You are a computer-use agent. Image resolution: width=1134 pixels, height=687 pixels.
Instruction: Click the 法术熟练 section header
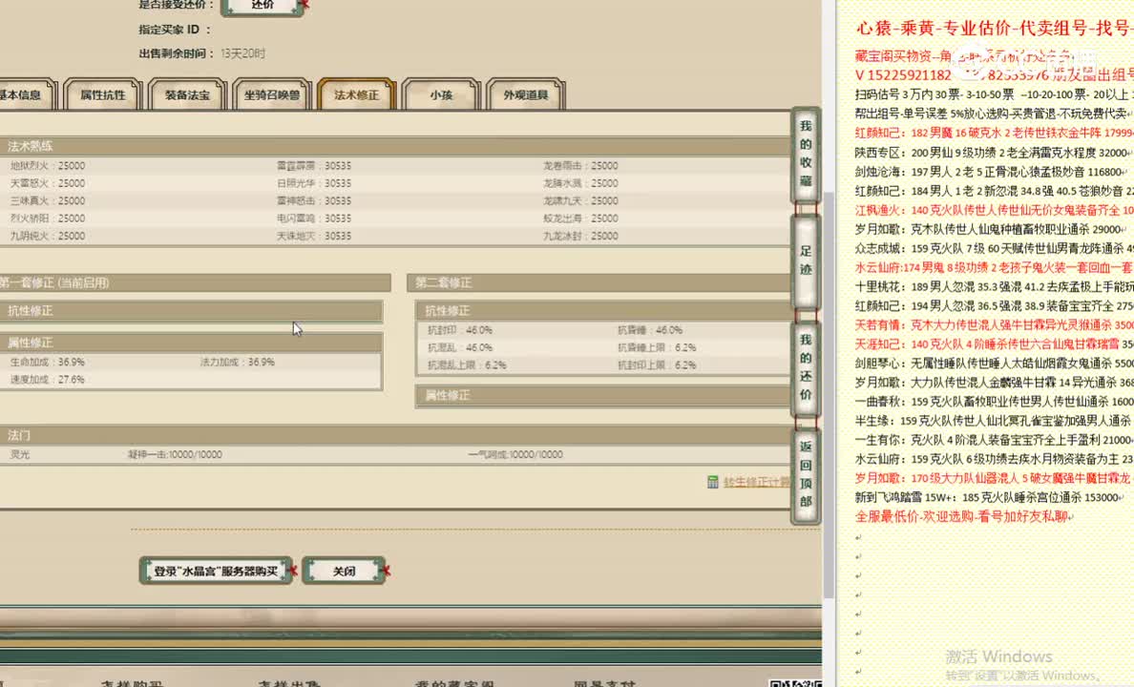click(395, 146)
